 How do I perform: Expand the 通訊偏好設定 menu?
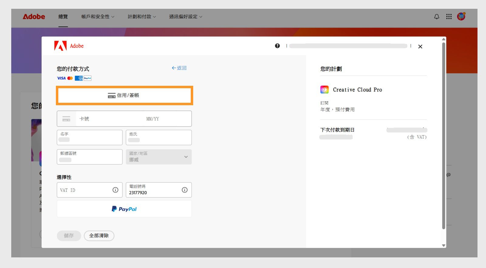point(186,17)
